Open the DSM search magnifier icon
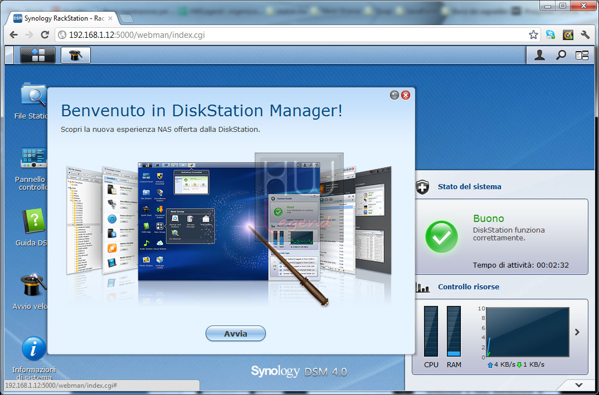The image size is (599, 395). click(x=561, y=55)
